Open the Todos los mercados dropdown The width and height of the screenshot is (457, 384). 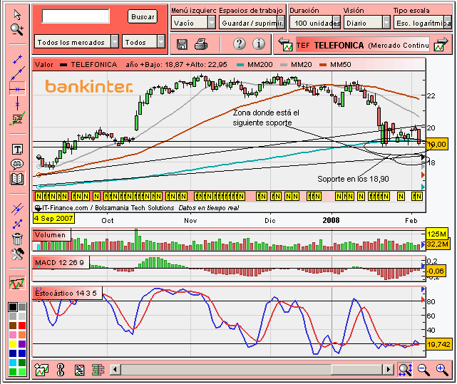pos(76,41)
